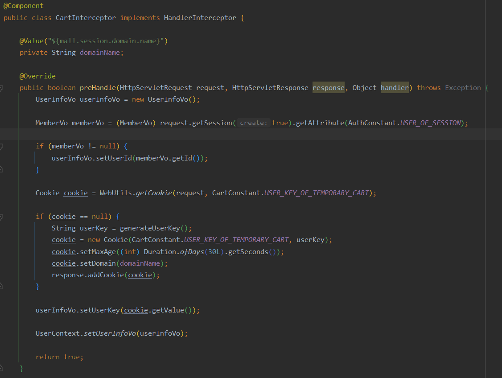
Task: Click the USER_OF_SESSION constant
Action: [x=430, y=123]
